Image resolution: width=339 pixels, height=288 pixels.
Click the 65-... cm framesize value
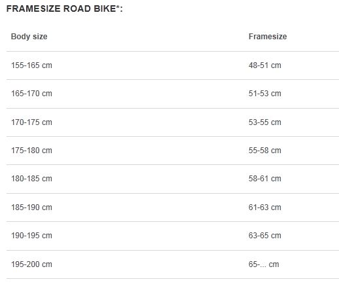(x=264, y=264)
